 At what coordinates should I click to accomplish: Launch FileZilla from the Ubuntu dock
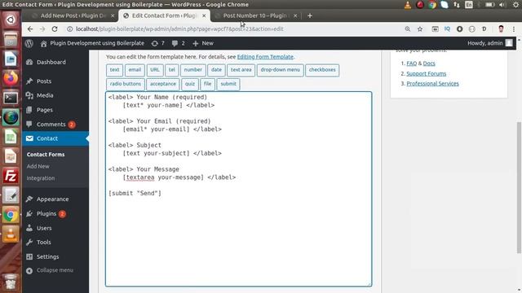(11, 176)
